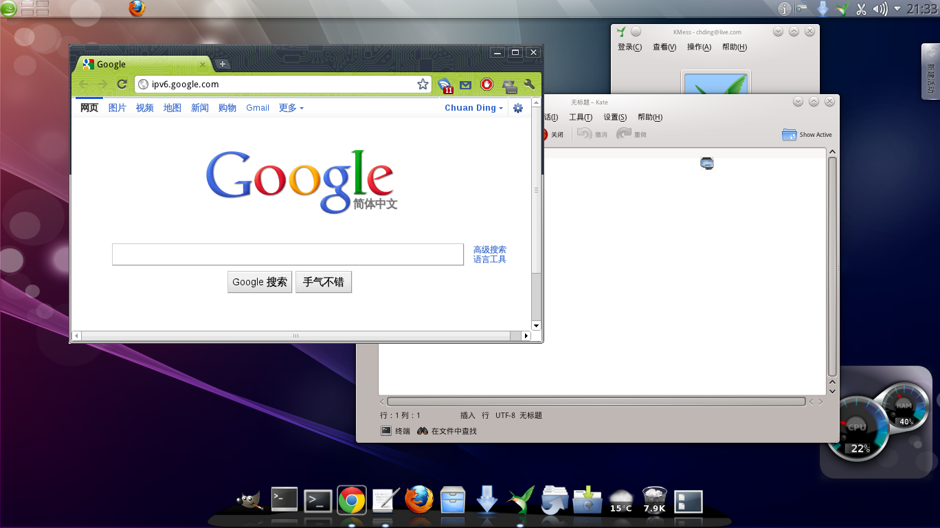
Task: Click Chrome horizontal scrollbar right arrow
Action: (526, 335)
